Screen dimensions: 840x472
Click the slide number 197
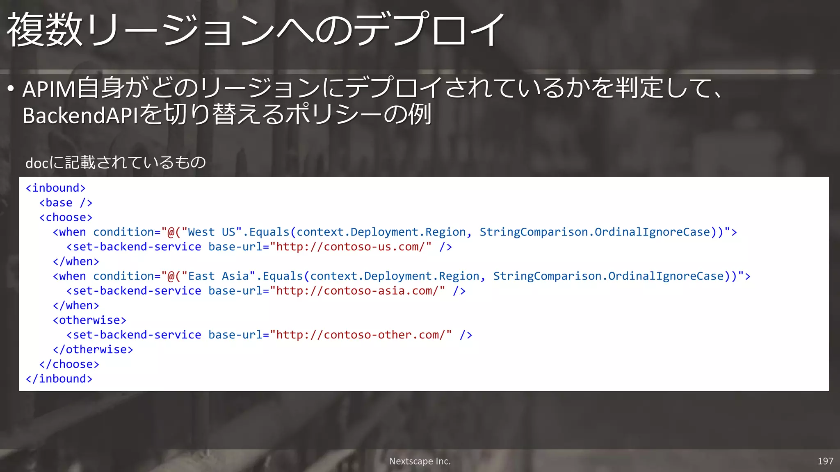coord(825,461)
